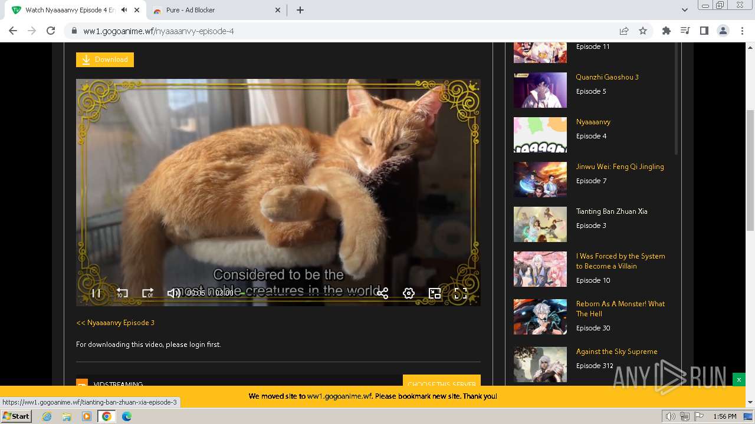Mute the video player volume

174,293
